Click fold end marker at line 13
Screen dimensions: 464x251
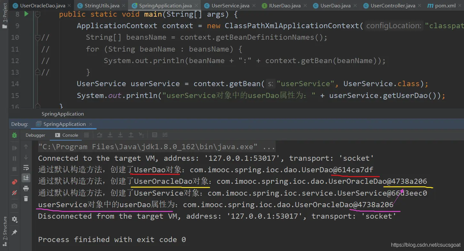coord(38,72)
